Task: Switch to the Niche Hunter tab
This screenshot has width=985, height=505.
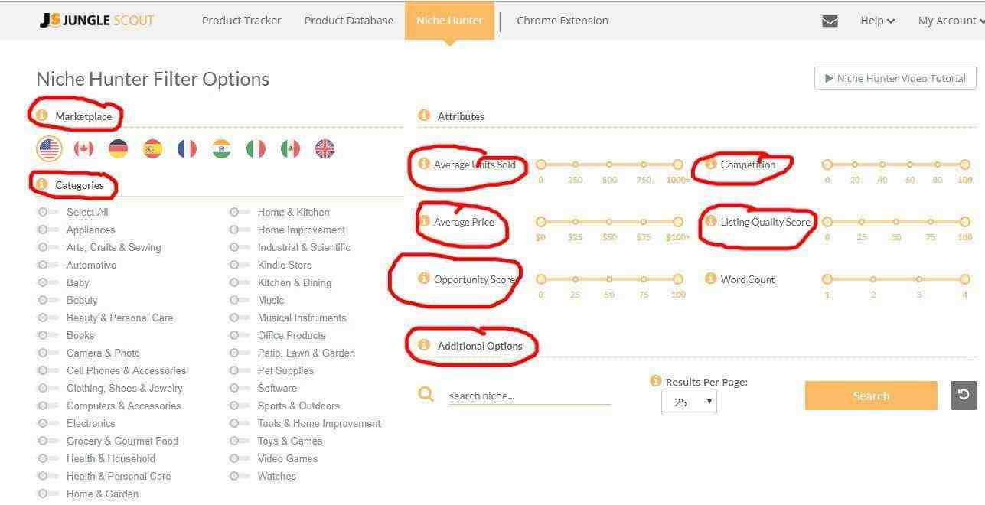Action: click(449, 21)
